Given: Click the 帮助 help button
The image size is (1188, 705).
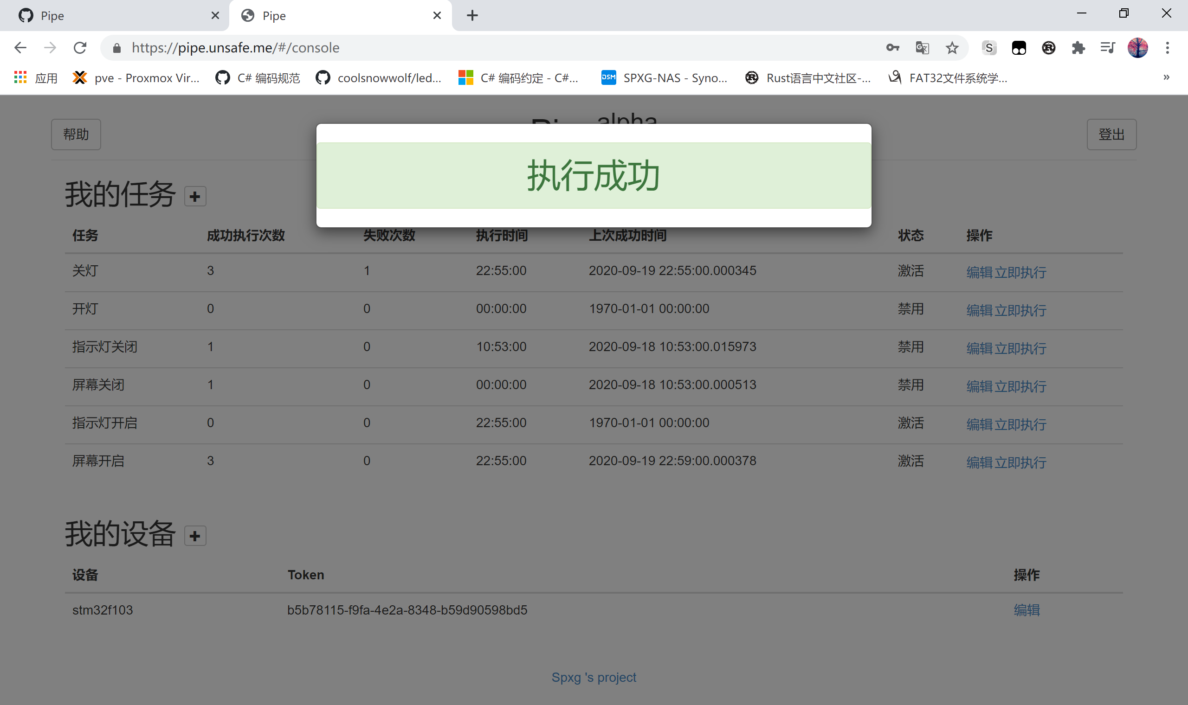Looking at the screenshot, I should 76,135.
